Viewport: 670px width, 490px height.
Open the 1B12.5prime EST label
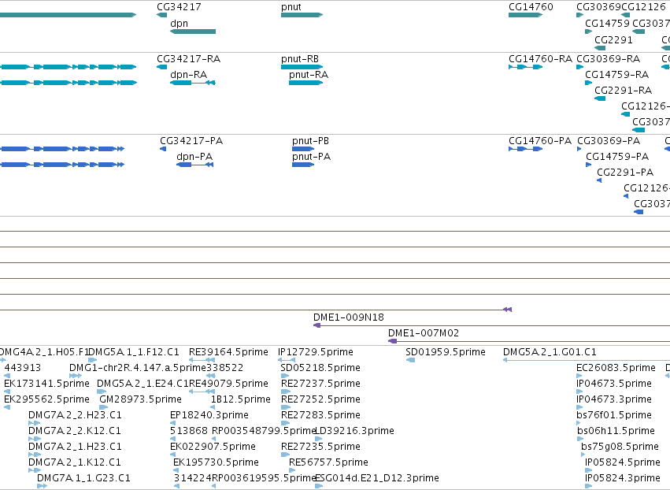[241, 399]
